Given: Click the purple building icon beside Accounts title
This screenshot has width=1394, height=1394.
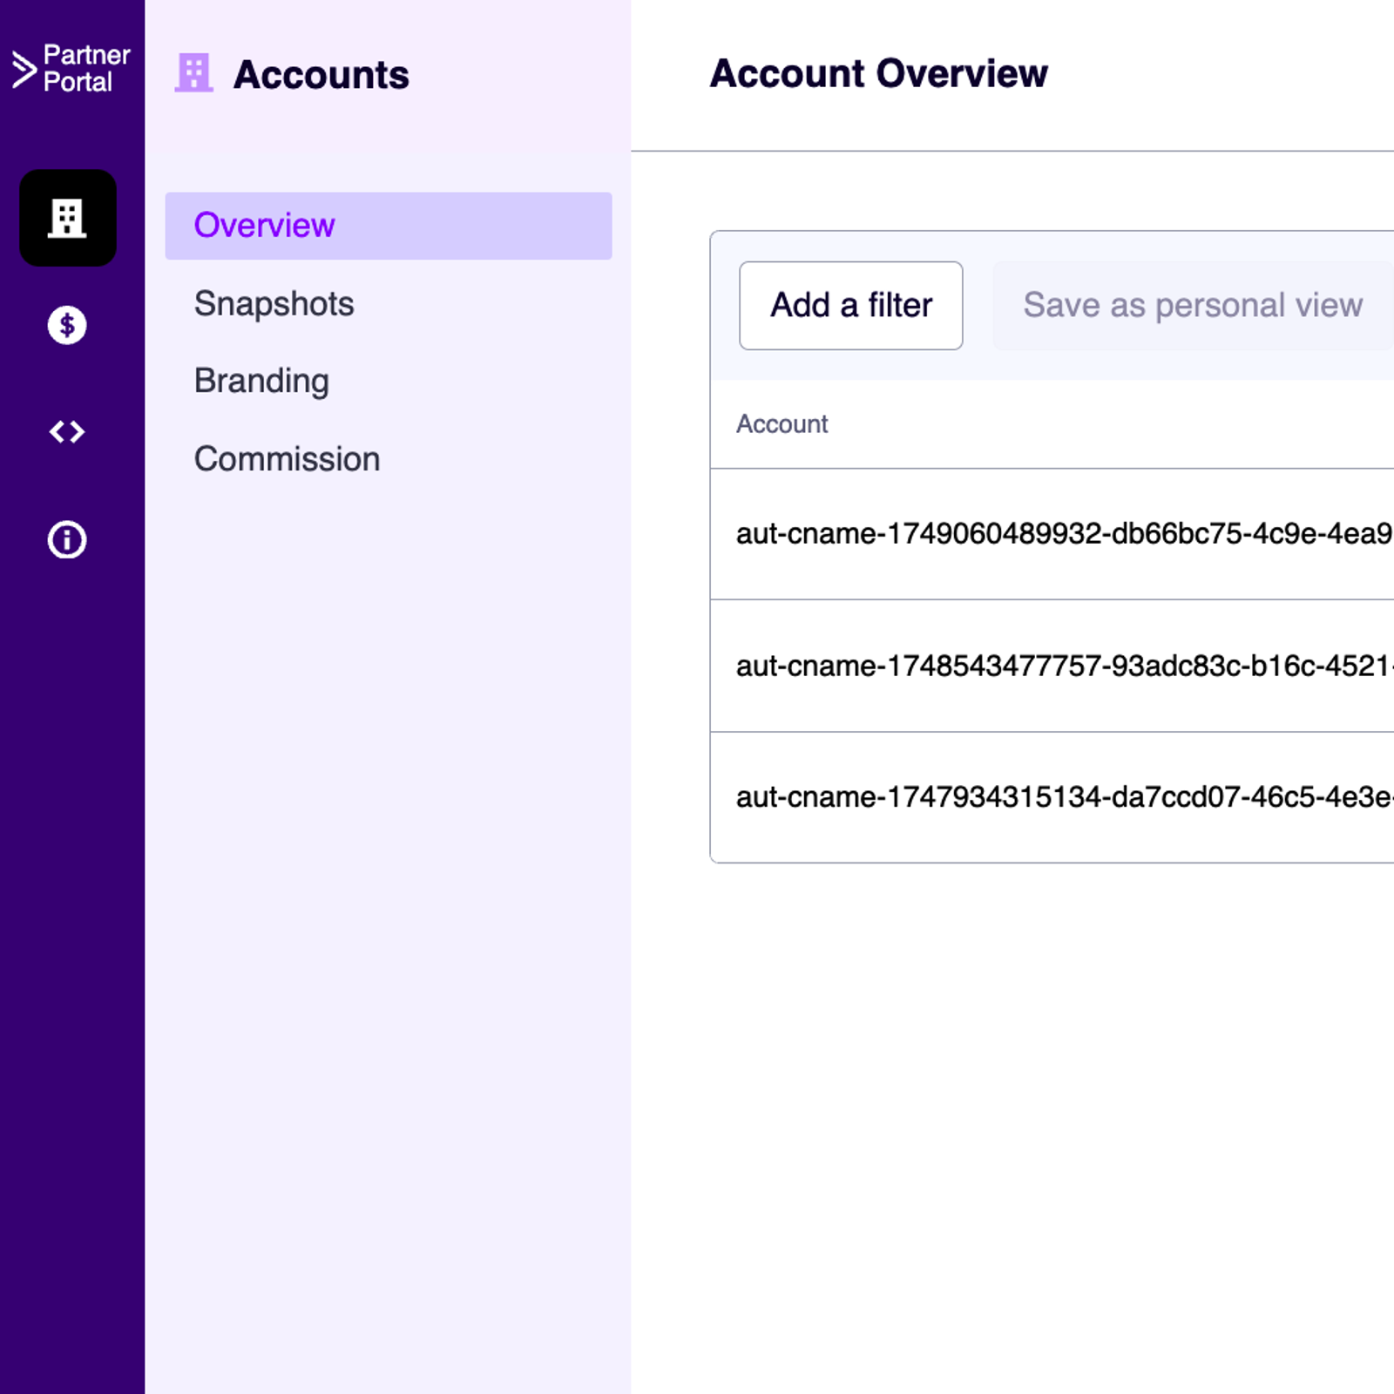Looking at the screenshot, I should [193, 73].
